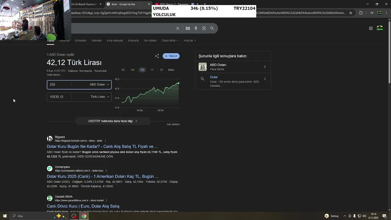
Task: Switch to the Görseller tab
Action: coord(81,41)
